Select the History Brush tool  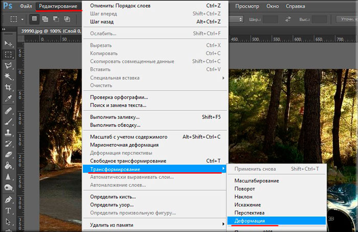tap(8, 144)
